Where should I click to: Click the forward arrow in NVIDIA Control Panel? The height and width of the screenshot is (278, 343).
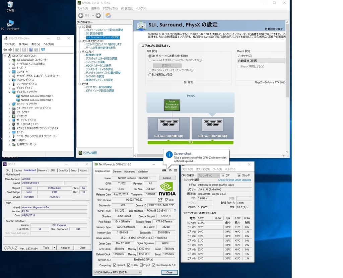[x=98, y=15]
